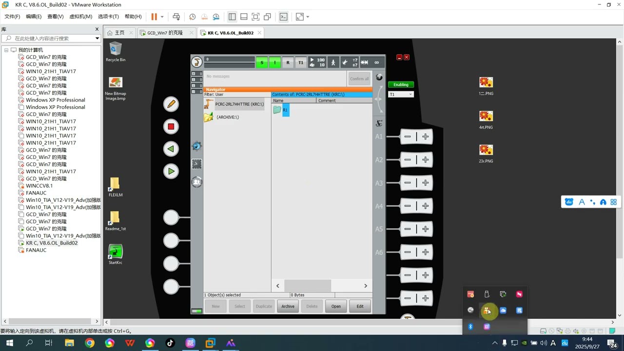This screenshot has height=351, width=624.
Task: Toggle the T1 operating mode indicator
Action: pyautogui.click(x=301, y=62)
